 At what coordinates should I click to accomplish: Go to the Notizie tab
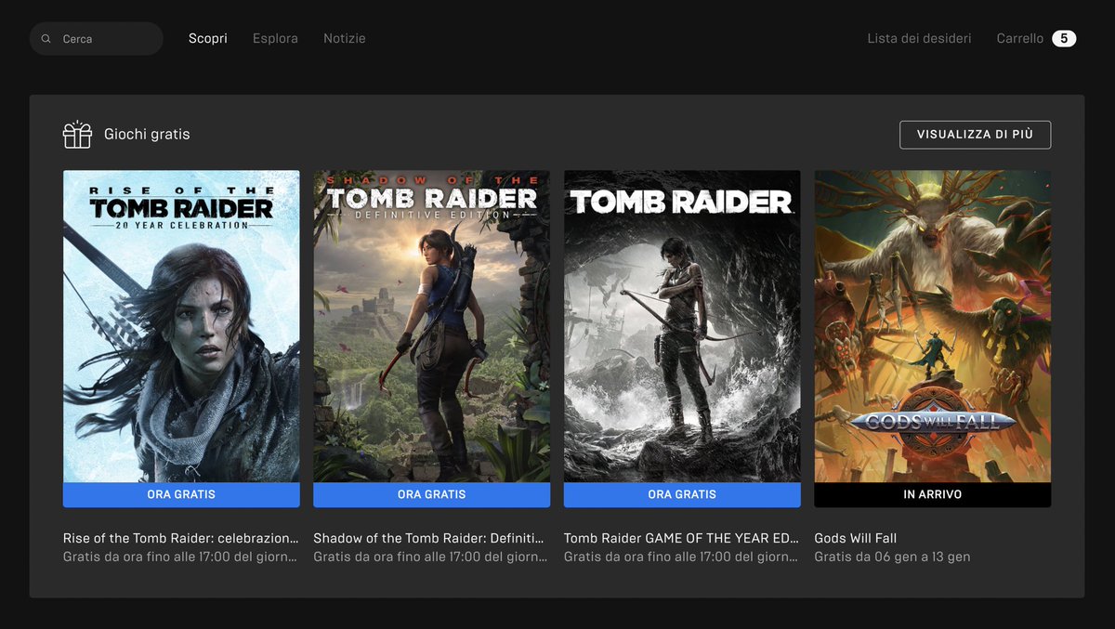coord(345,39)
